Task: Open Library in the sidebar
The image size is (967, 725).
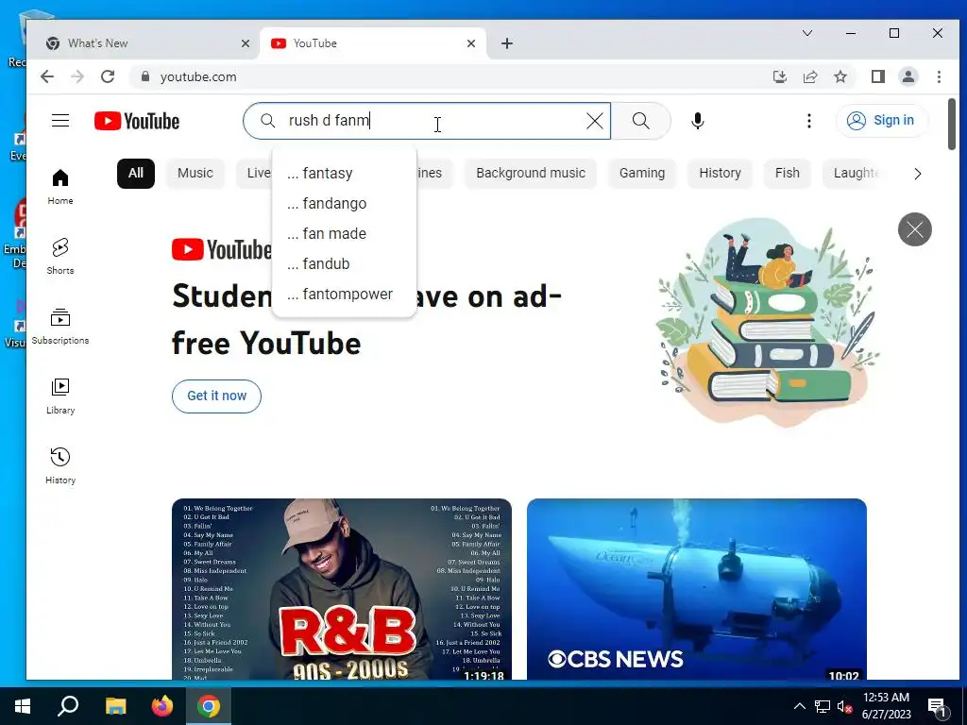Action: [x=60, y=396]
